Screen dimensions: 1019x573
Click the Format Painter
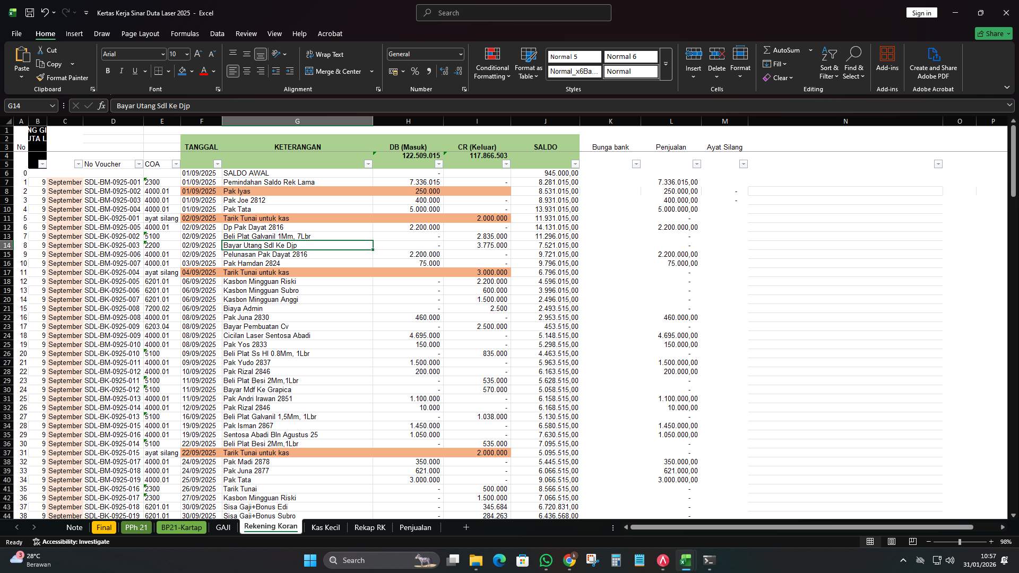(62, 77)
